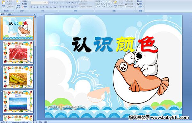This screenshot has height=123, width=192.
Task: Click the Find (查找) button
Action: (140, 1)
